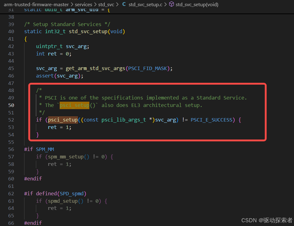Click the C file type icon in breadcrumb

point(124,4)
